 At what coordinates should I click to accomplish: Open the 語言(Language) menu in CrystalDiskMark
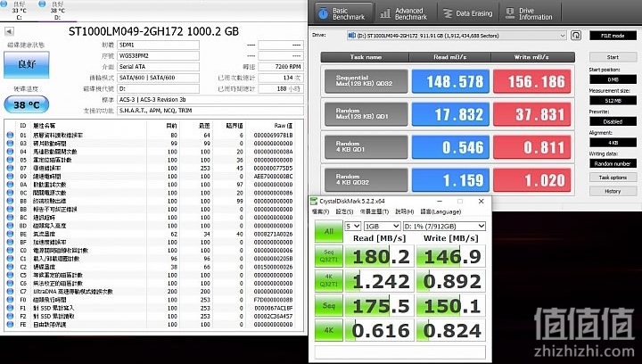[440, 211]
